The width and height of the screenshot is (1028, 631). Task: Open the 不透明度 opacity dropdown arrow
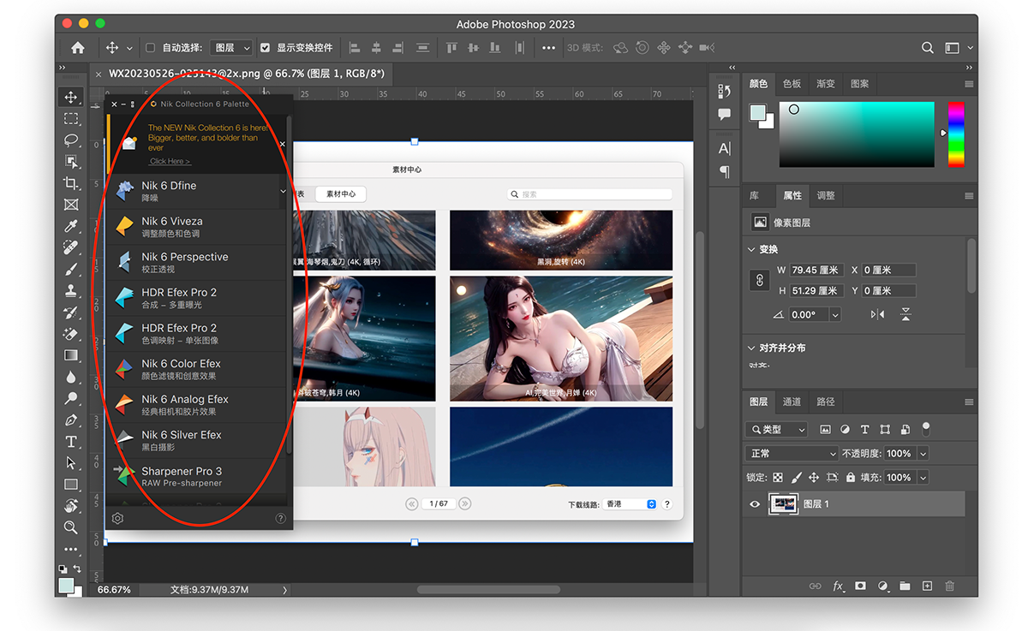[x=923, y=453]
